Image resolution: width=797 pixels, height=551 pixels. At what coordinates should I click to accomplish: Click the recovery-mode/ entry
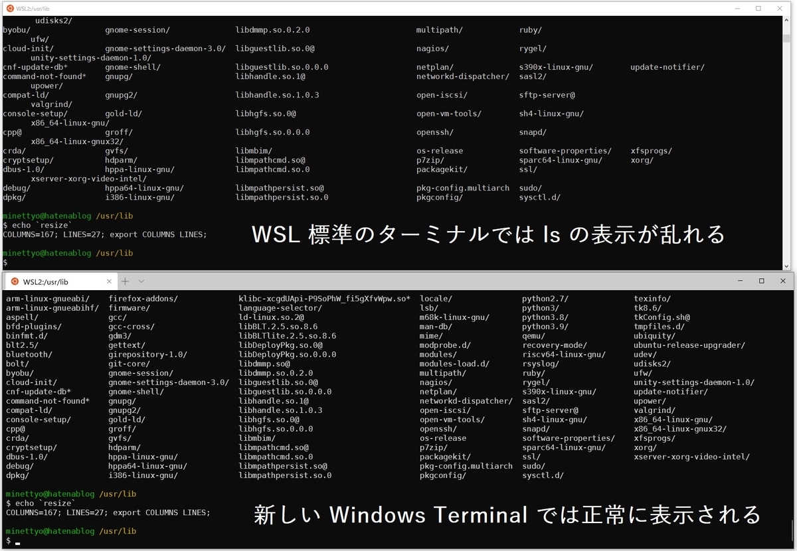pos(555,345)
